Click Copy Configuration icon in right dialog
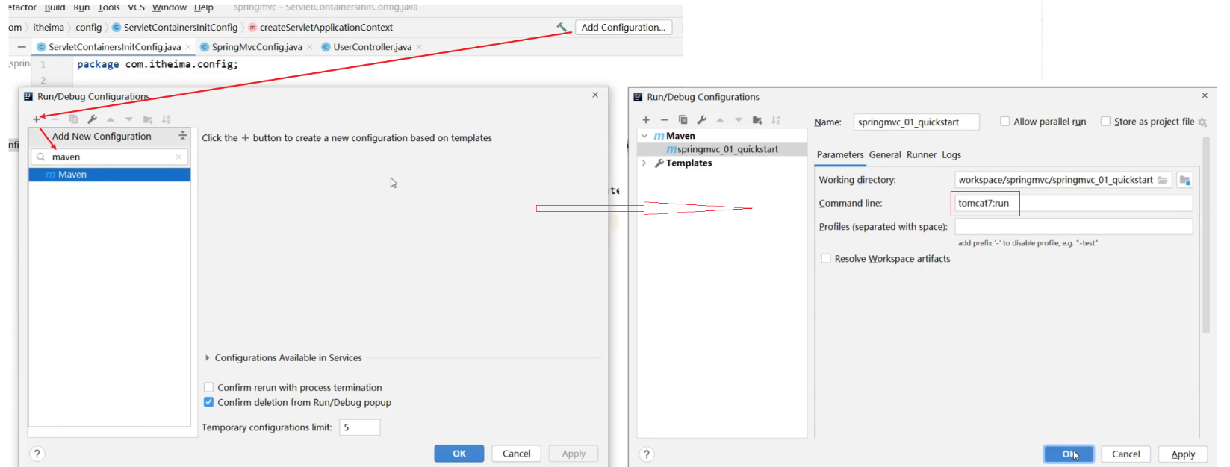The width and height of the screenshot is (1230, 467). tap(683, 120)
